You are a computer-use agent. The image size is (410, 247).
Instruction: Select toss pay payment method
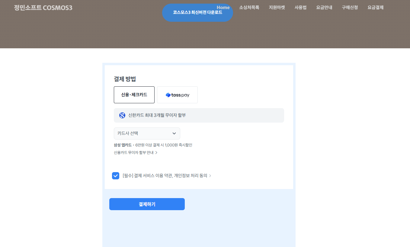click(x=177, y=95)
